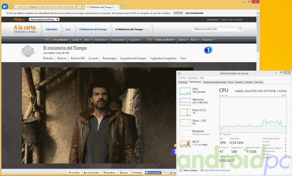This screenshot has width=292, height=176.
Task: Click the browser forward arrow
Action: (11, 7)
